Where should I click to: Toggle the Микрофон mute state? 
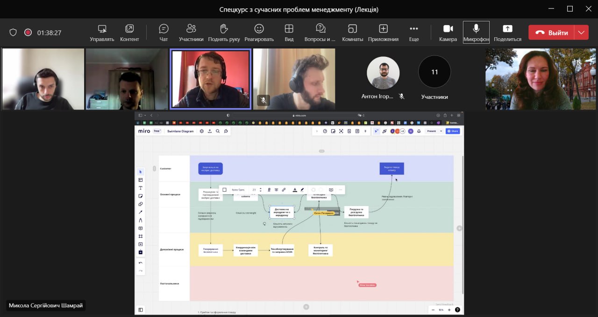(476, 32)
